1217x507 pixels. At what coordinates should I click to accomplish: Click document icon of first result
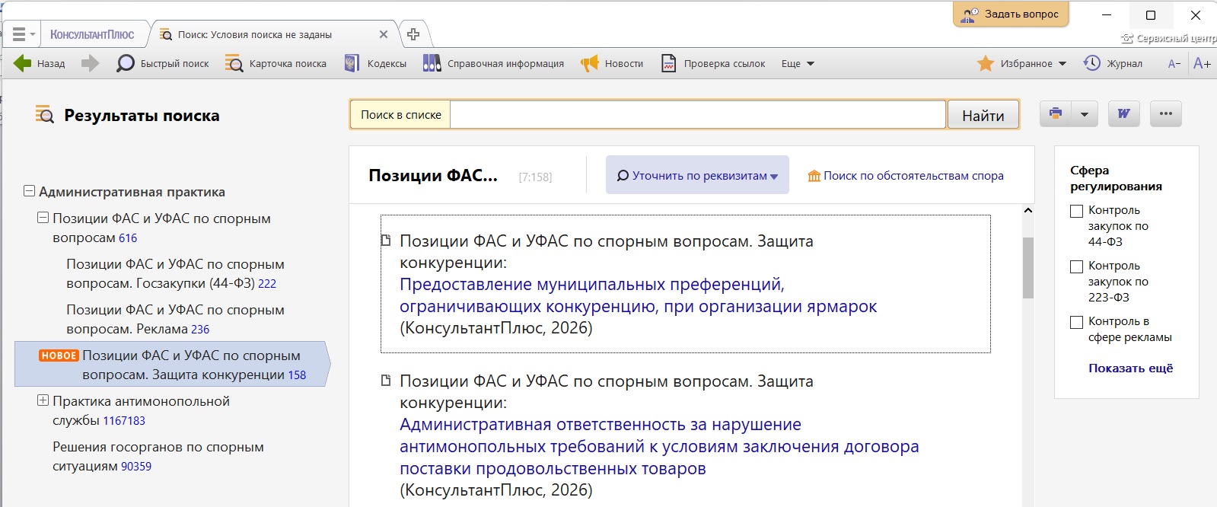click(386, 241)
